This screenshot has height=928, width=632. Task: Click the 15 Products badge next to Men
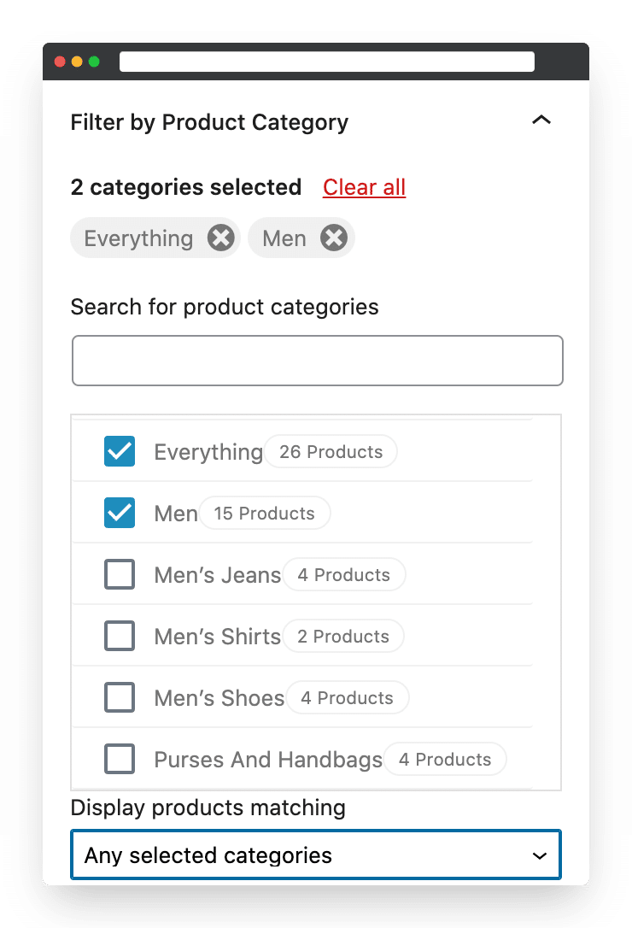point(265,513)
